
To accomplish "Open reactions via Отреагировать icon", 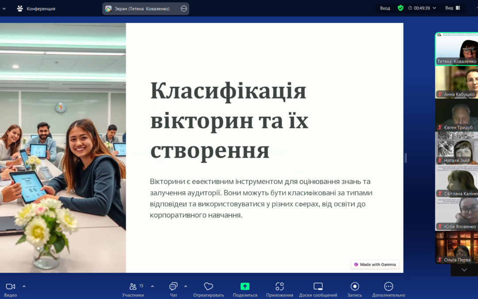I will click(x=208, y=286).
